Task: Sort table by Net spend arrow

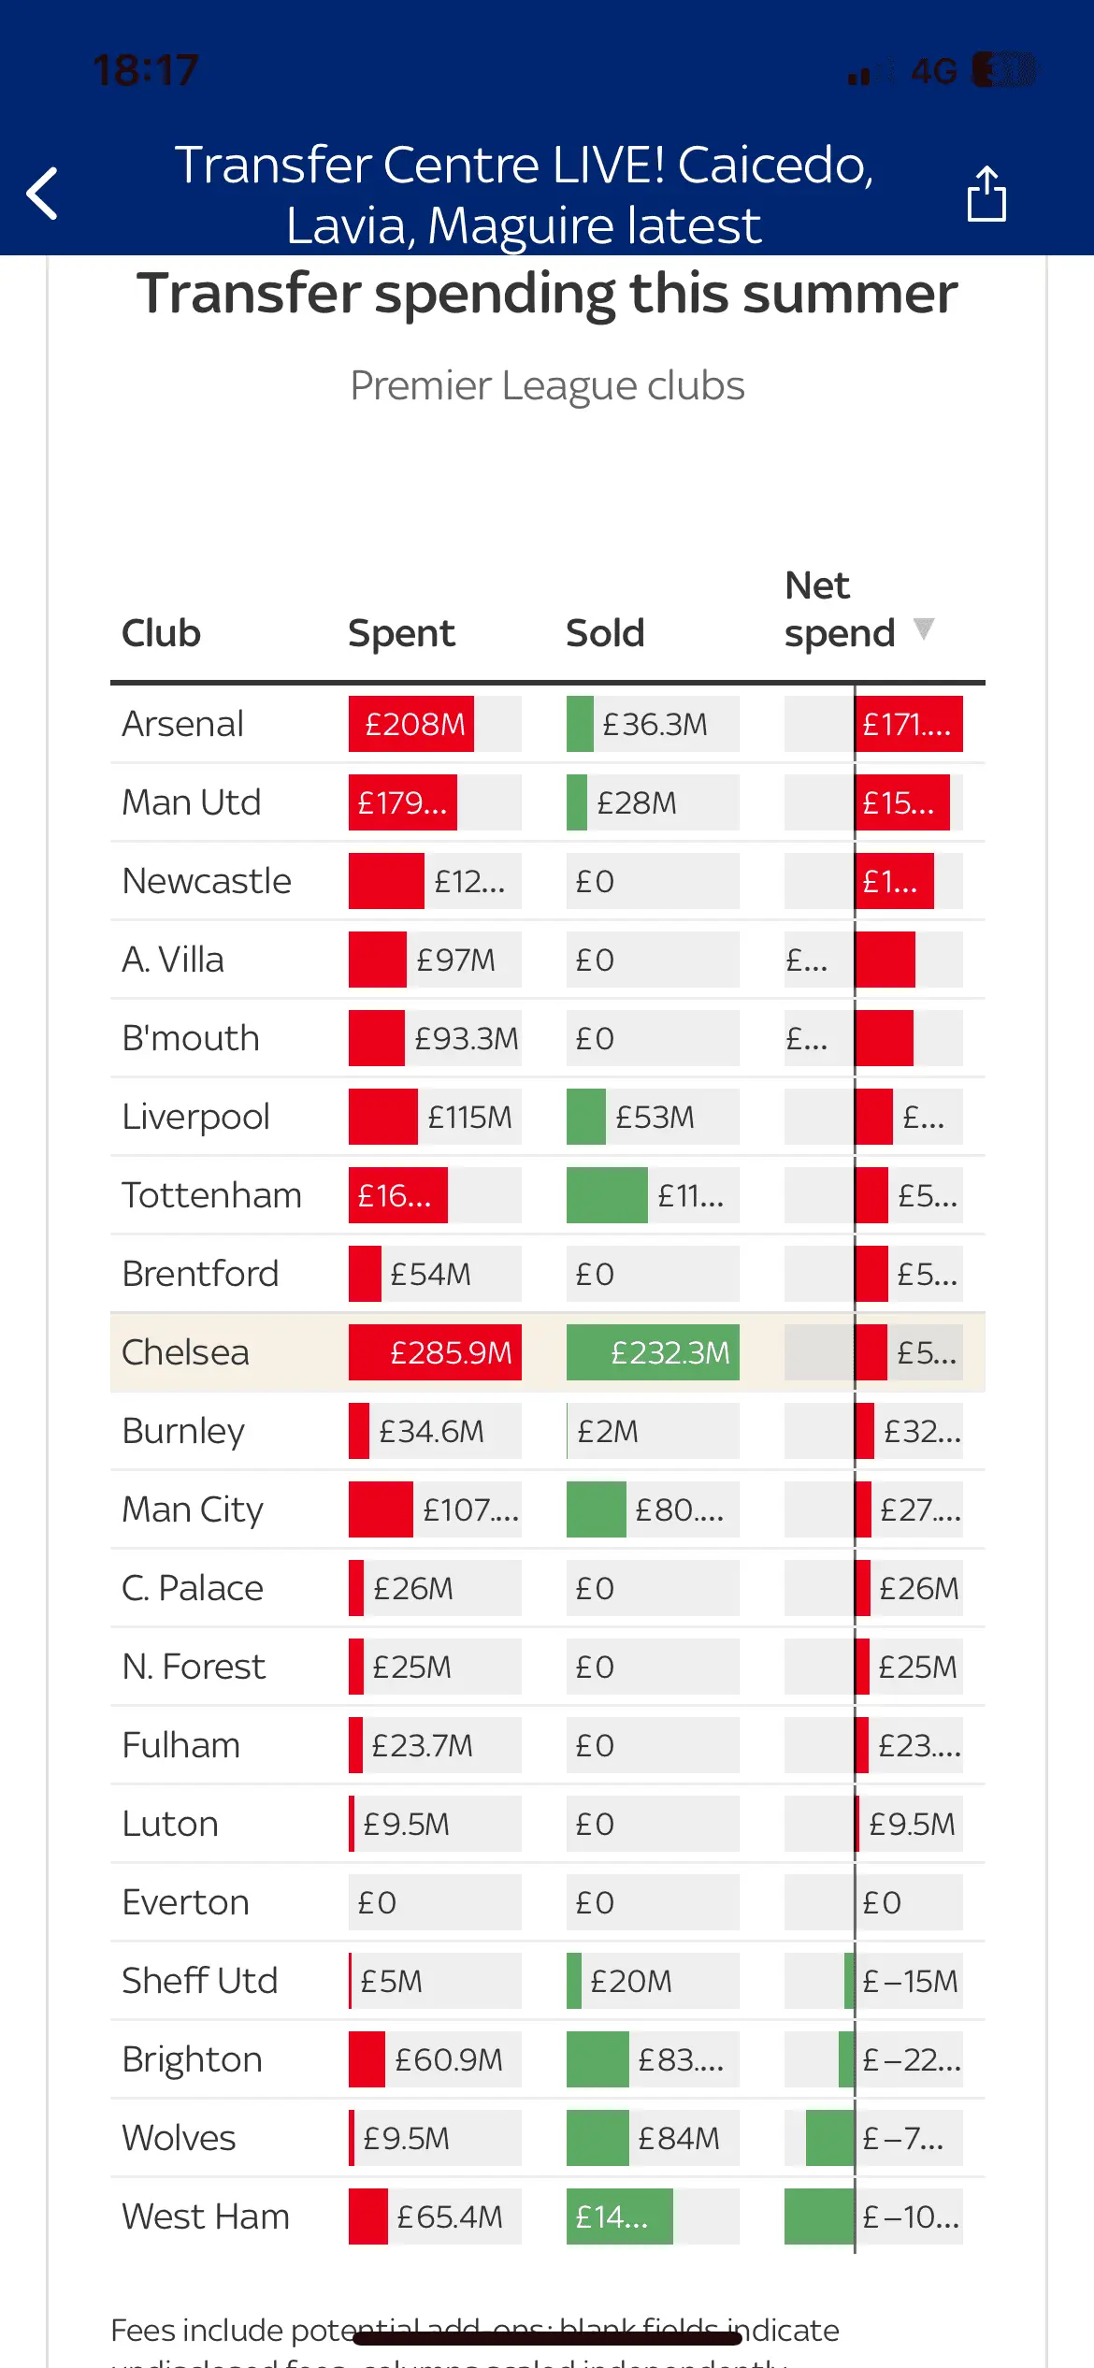Action: (923, 628)
